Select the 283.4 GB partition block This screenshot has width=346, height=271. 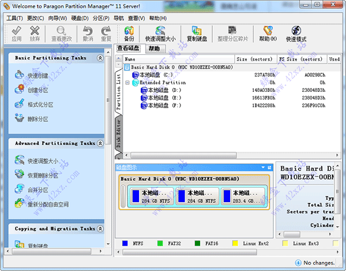243,196
